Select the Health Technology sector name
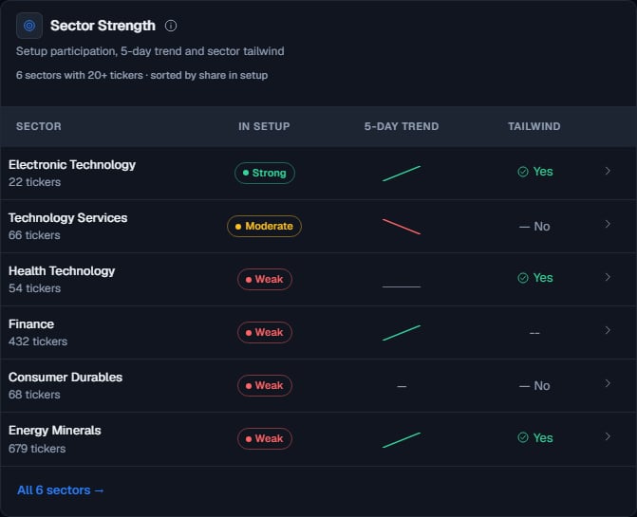The height and width of the screenshot is (517, 637). (x=62, y=271)
